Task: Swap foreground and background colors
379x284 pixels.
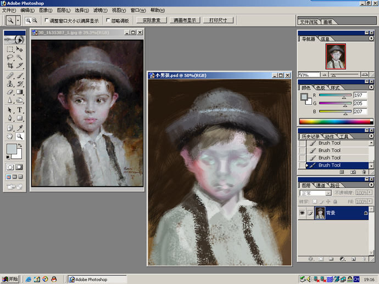Action: [20, 145]
